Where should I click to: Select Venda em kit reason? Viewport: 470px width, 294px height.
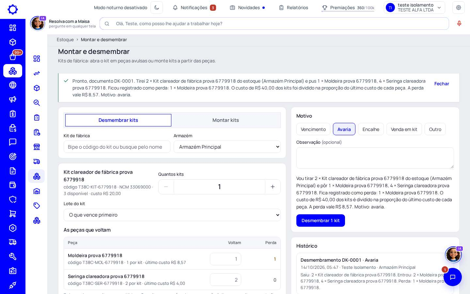[x=404, y=129]
